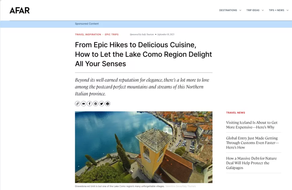Share the article on Twitter
This screenshot has height=190, width=292.
tap(102, 104)
